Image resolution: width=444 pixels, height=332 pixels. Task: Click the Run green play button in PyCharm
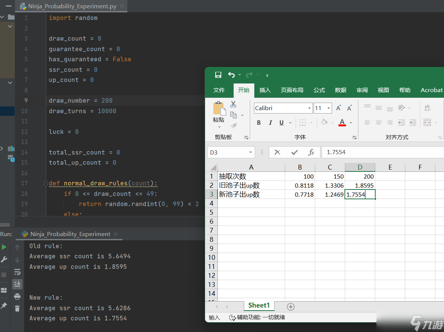(x=4, y=247)
